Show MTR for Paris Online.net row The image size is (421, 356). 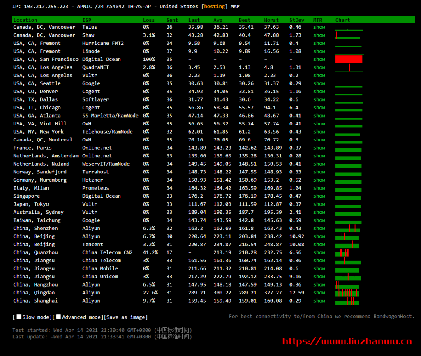pos(319,148)
